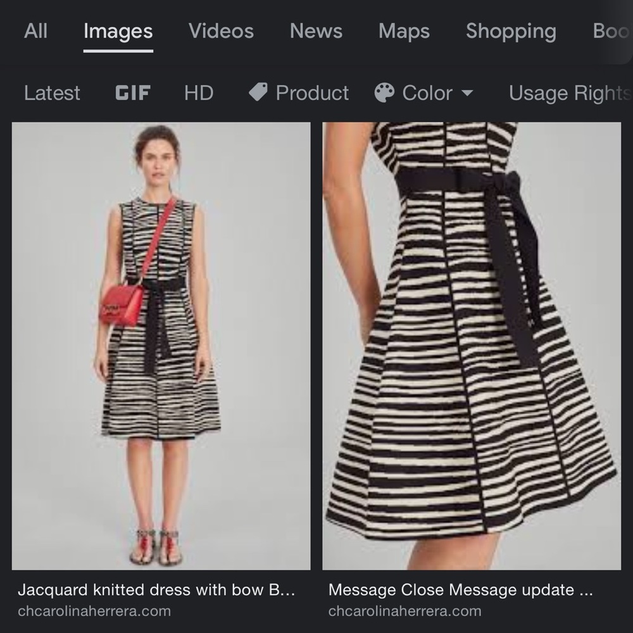Apply the Latest filter
This screenshot has width=633, height=633.
pos(52,93)
